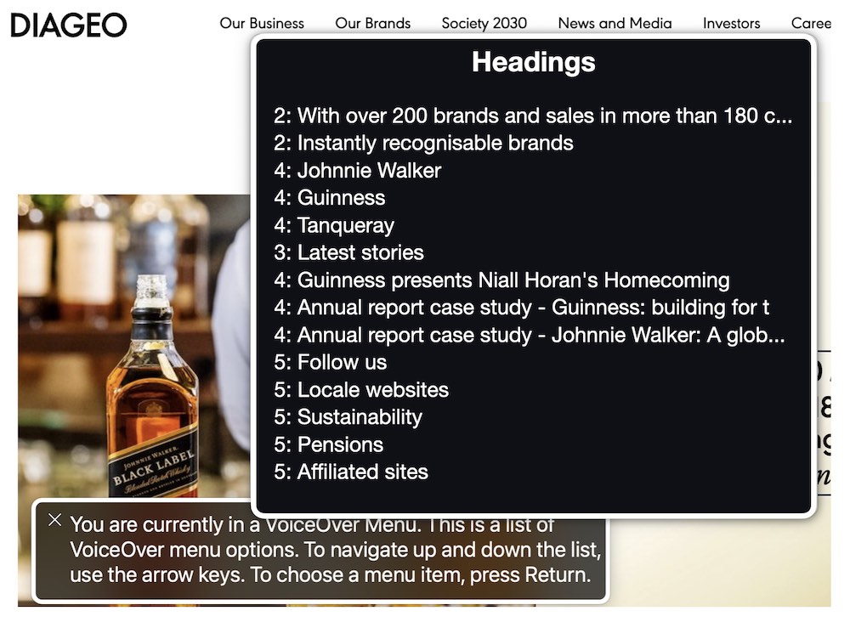The height and width of the screenshot is (622, 850).
Task: Select Society 2030 in navigation
Action: [484, 23]
